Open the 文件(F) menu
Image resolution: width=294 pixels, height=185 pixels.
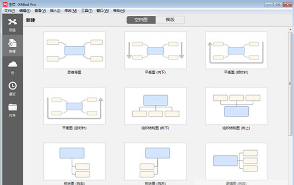pyautogui.click(x=9, y=11)
